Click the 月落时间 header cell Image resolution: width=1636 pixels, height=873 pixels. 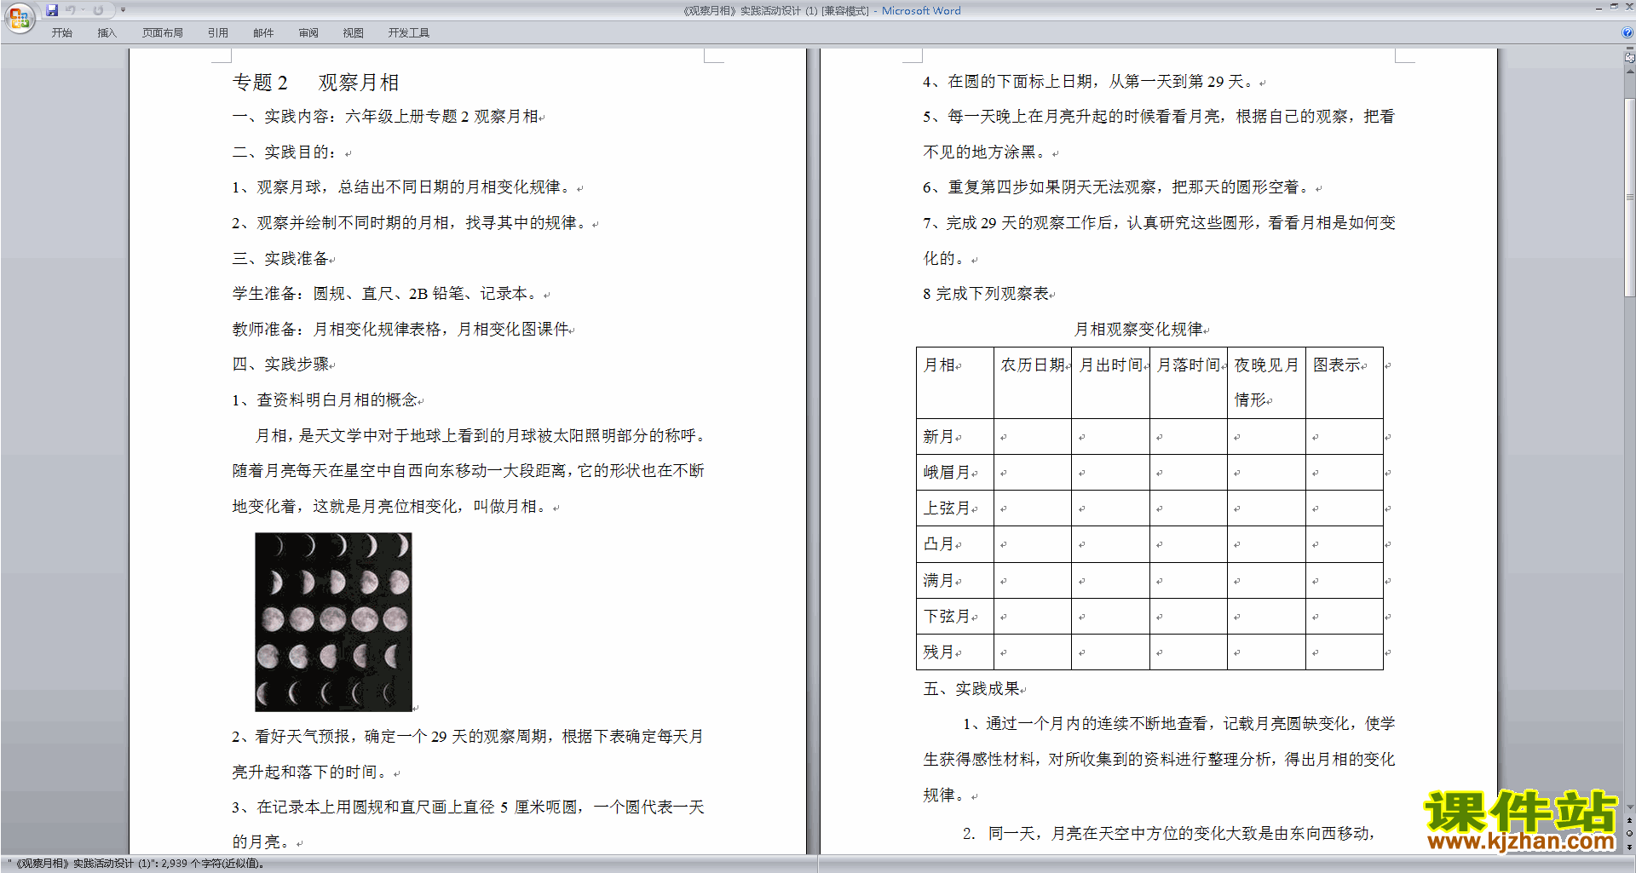point(1189,382)
